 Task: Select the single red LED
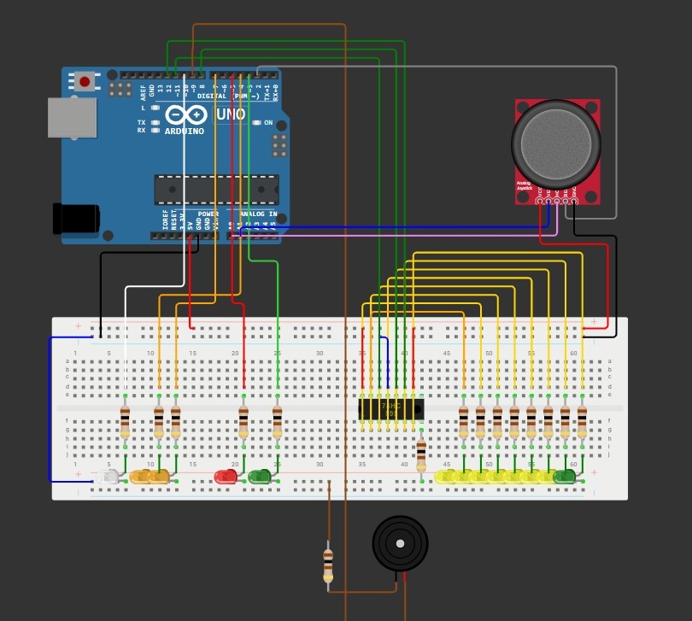coord(226,477)
